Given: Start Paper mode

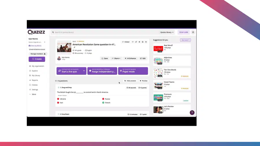Looking at the screenshot, I should click(133, 71).
